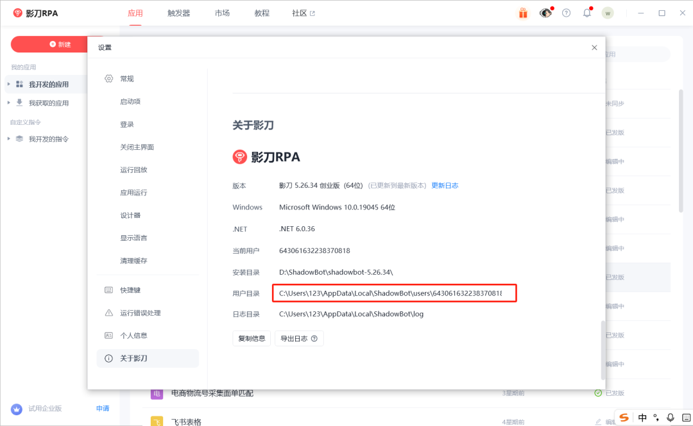Click the ID card icon beside 个人信息
693x426 pixels.
(x=108, y=336)
